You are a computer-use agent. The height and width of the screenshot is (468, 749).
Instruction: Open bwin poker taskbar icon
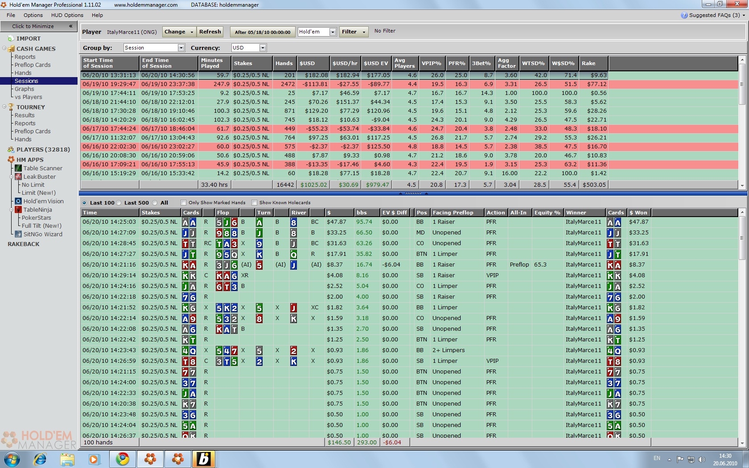point(204,459)
